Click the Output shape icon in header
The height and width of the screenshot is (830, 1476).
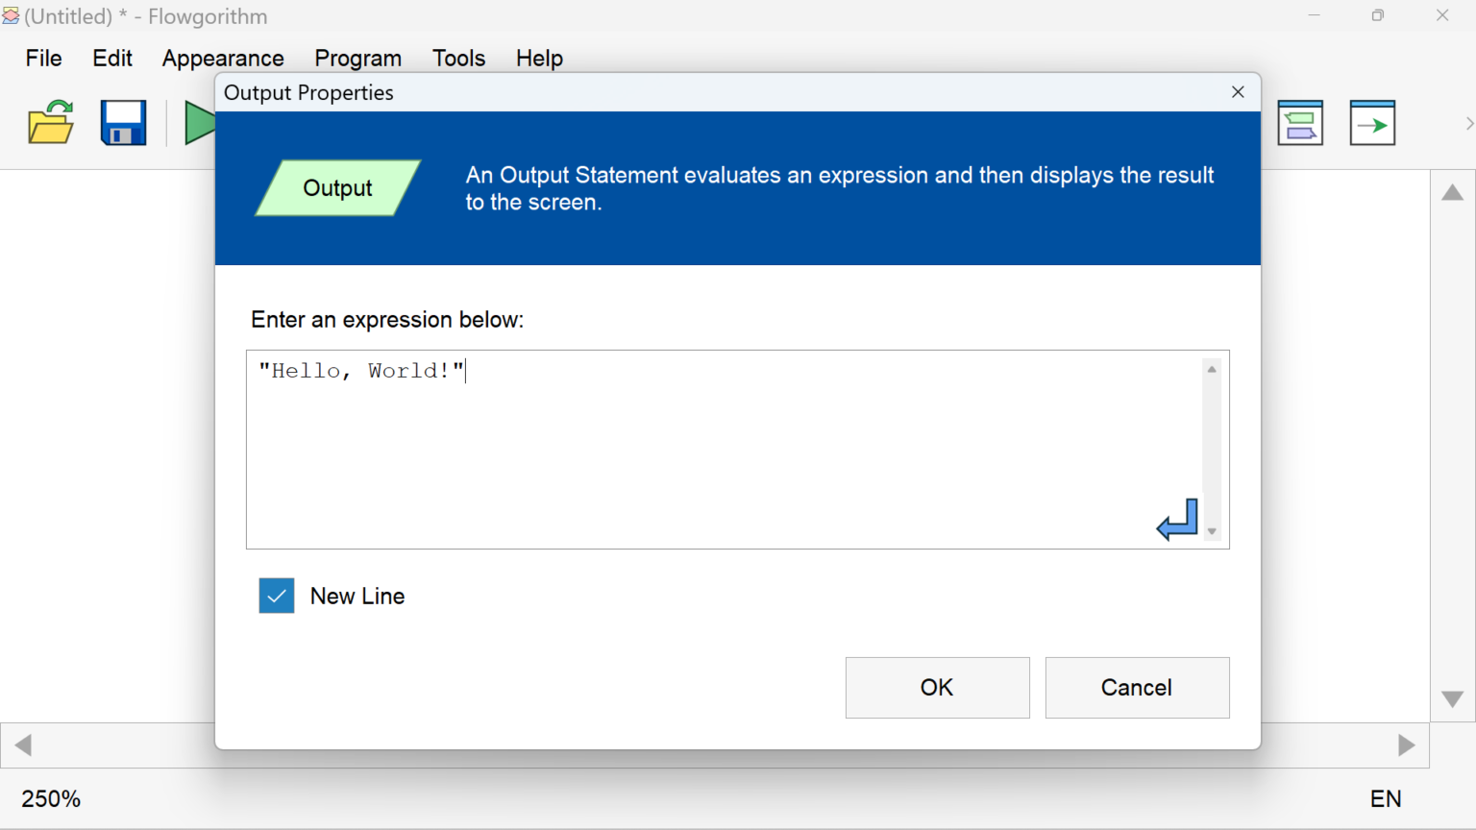pos(337,188)
